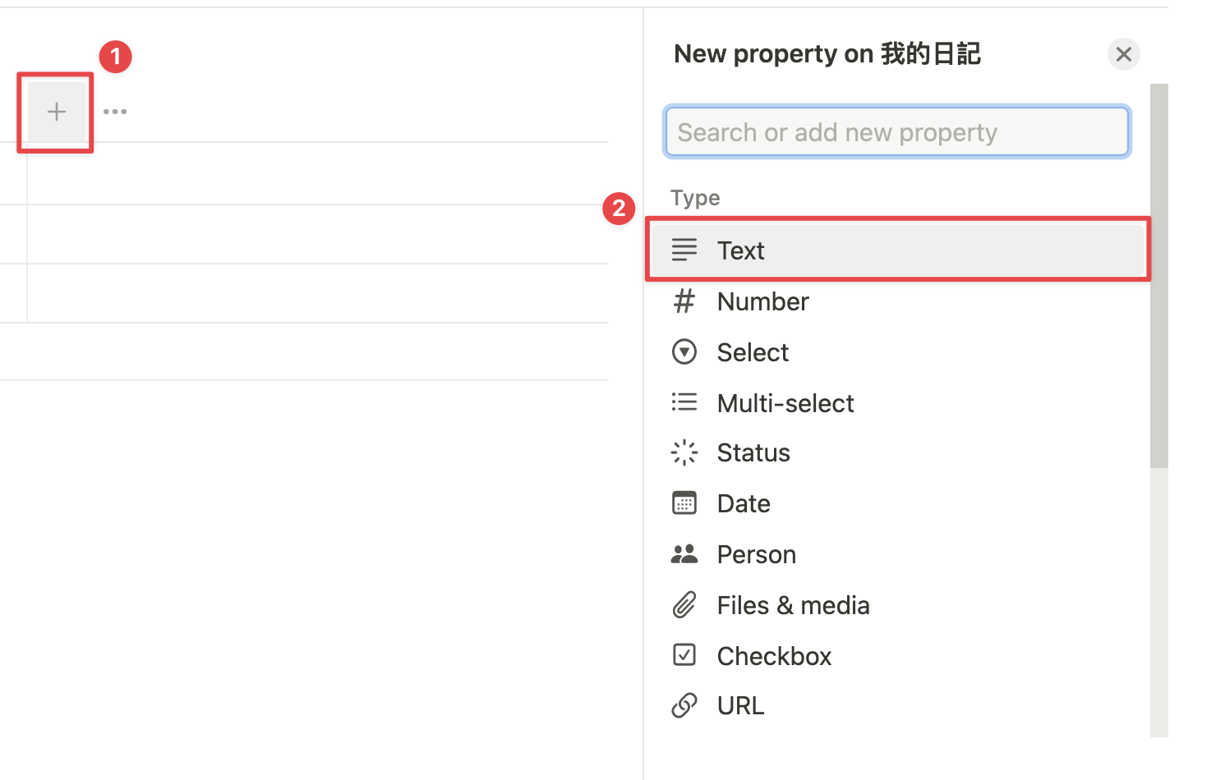Focus the Search or add new property field

pyautogui.click(x=897, y=131)
